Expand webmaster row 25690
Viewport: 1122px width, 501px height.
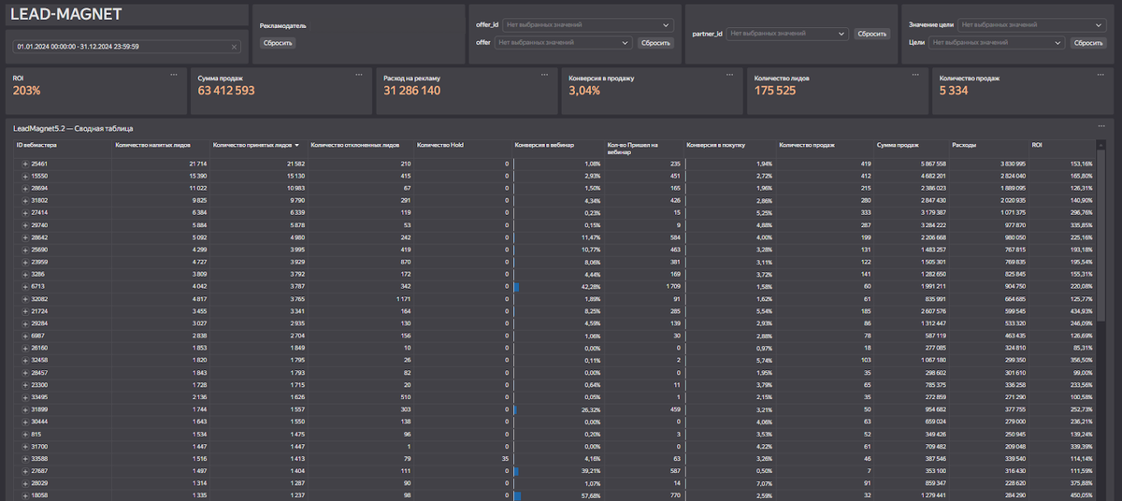tap(25, 250)
